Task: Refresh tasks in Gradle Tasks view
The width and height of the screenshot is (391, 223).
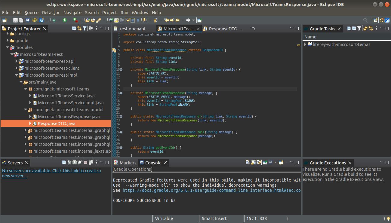Action: pyautogui.click(x=365, y=28)
